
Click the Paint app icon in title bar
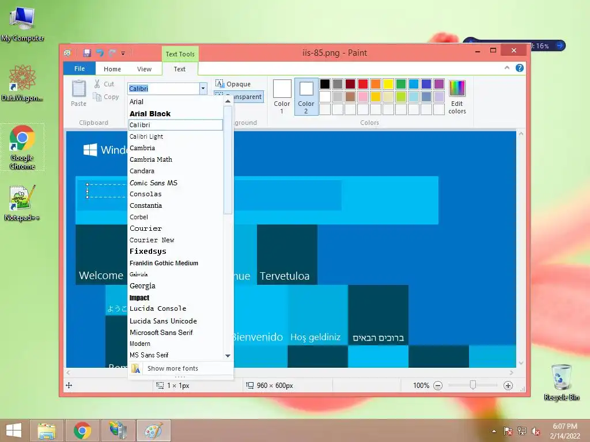pyautogui.click(x=68, y=53)
